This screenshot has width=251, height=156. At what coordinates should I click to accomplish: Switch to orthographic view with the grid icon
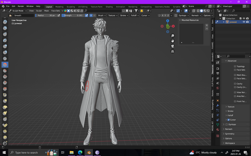click(x=173, y=51)
